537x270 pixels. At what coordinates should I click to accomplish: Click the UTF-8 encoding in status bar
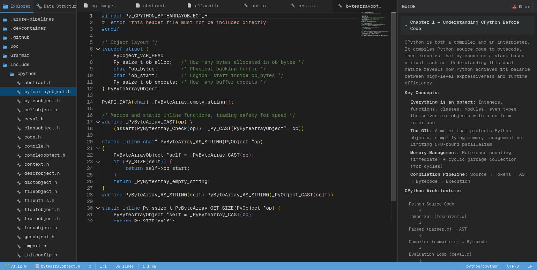coord(513,266)
